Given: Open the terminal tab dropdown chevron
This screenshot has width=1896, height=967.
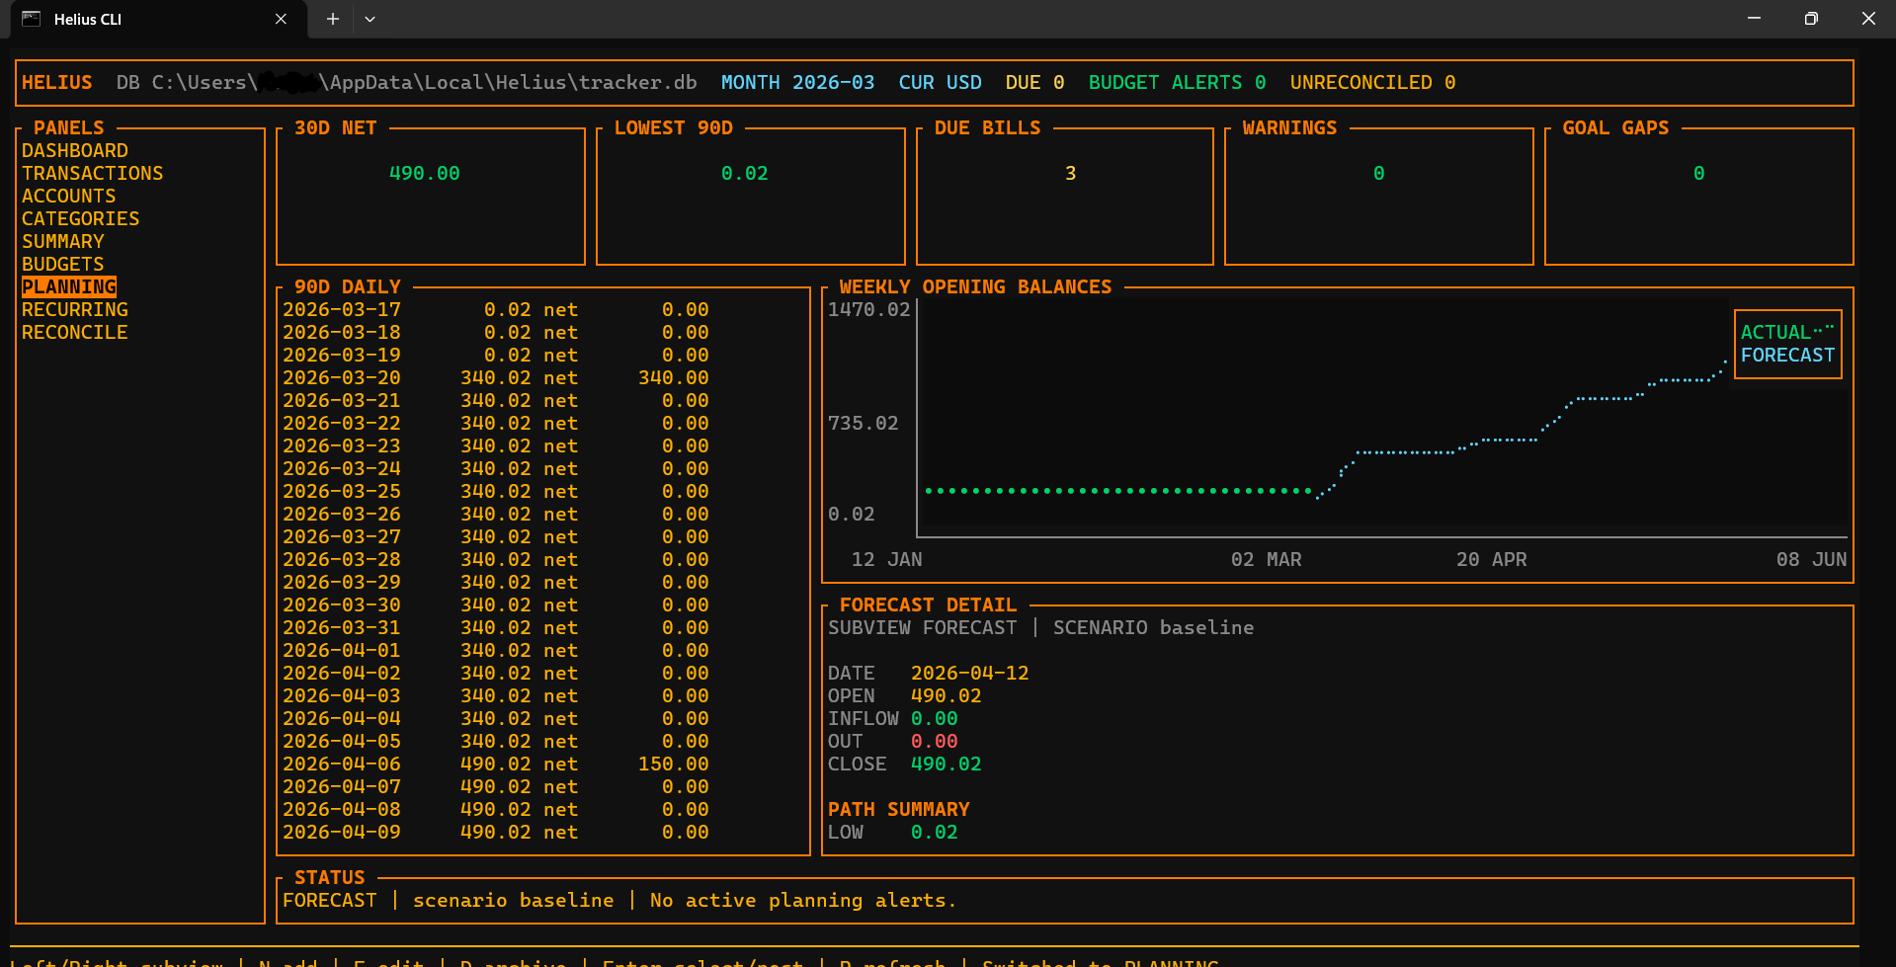Looking at the screenshot, I should [x=370, y=19].
